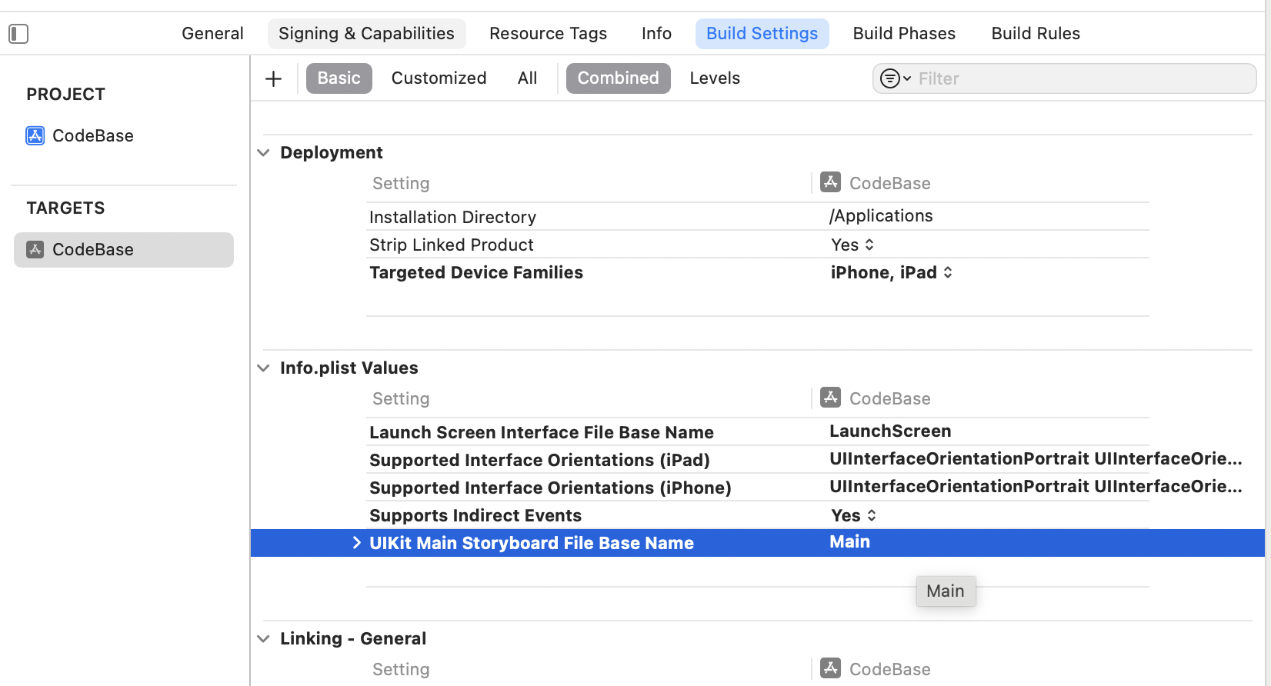Image resolution: width=1271 pixels, height=686 pixels.
Task: Click Setting header in Deployment section
Action: [401, 184]
